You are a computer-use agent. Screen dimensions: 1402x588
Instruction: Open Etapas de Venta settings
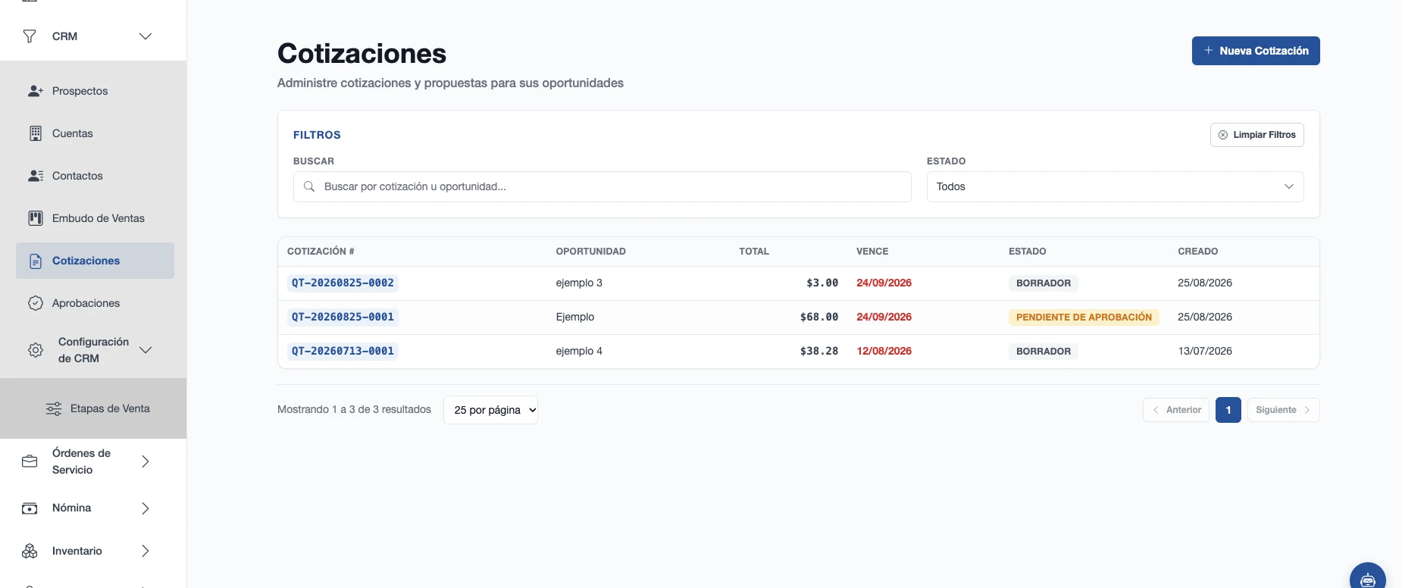pyautogui.click(x=110, y=408)
